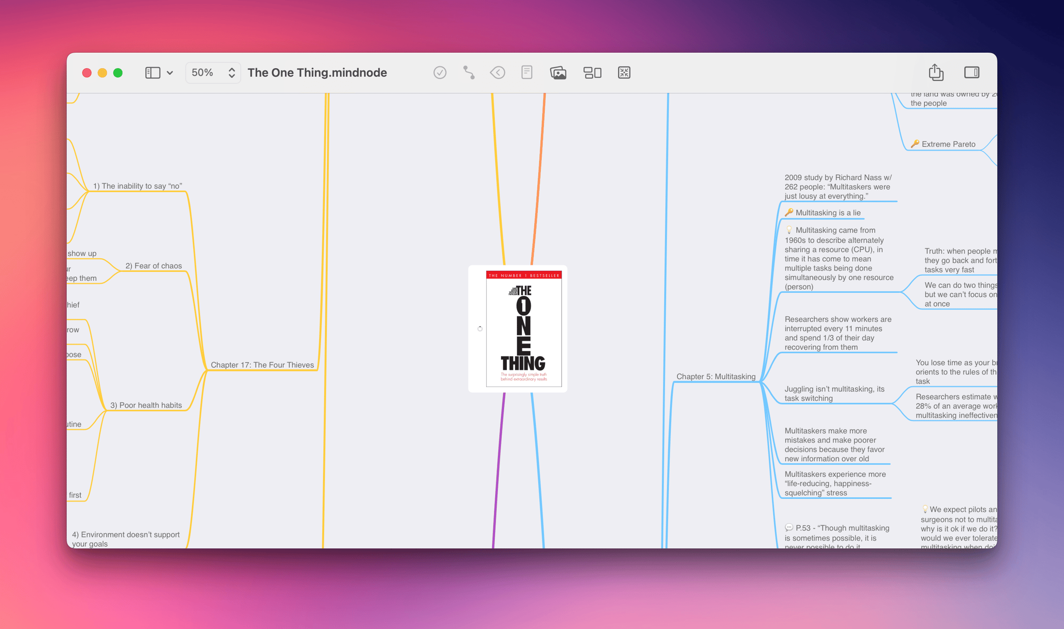Toggle the layout toolbar icon
This screenshot has width=1064, height=629.
(592, 73)
